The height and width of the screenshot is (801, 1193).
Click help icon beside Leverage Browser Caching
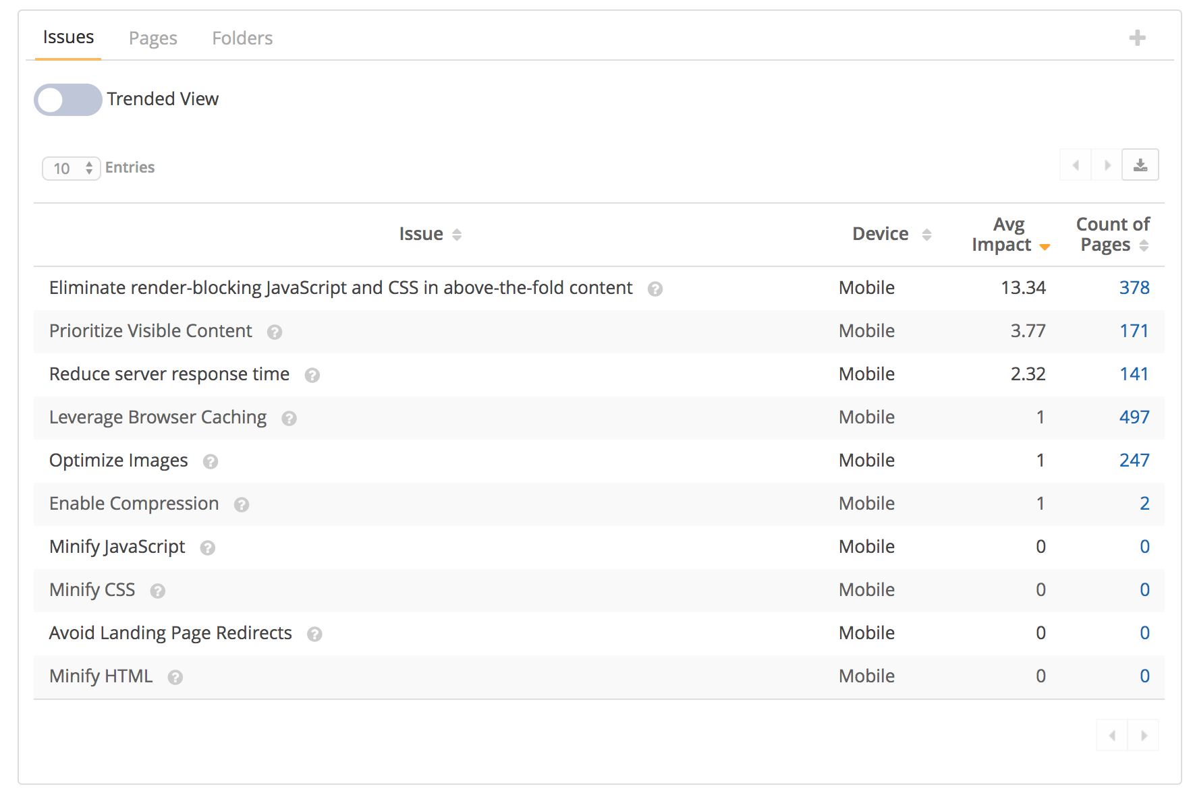point(289,418)
